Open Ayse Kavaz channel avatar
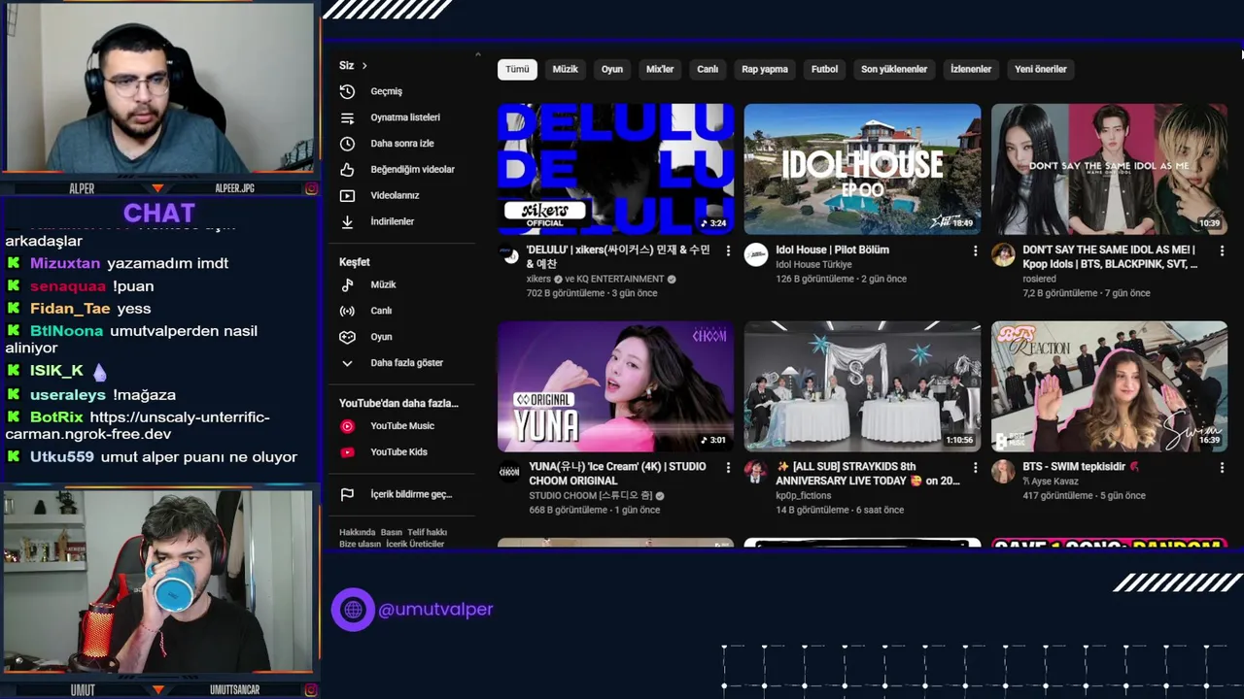This screenshot has width=1244, height=699. point(1003,472)
